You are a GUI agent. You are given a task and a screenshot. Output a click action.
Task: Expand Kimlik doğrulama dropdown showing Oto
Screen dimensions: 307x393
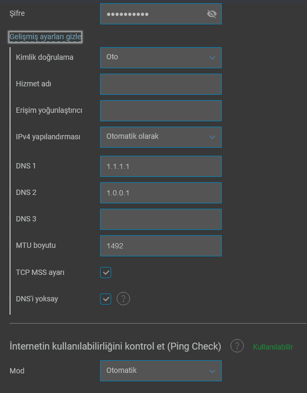(x=161, y=58)
